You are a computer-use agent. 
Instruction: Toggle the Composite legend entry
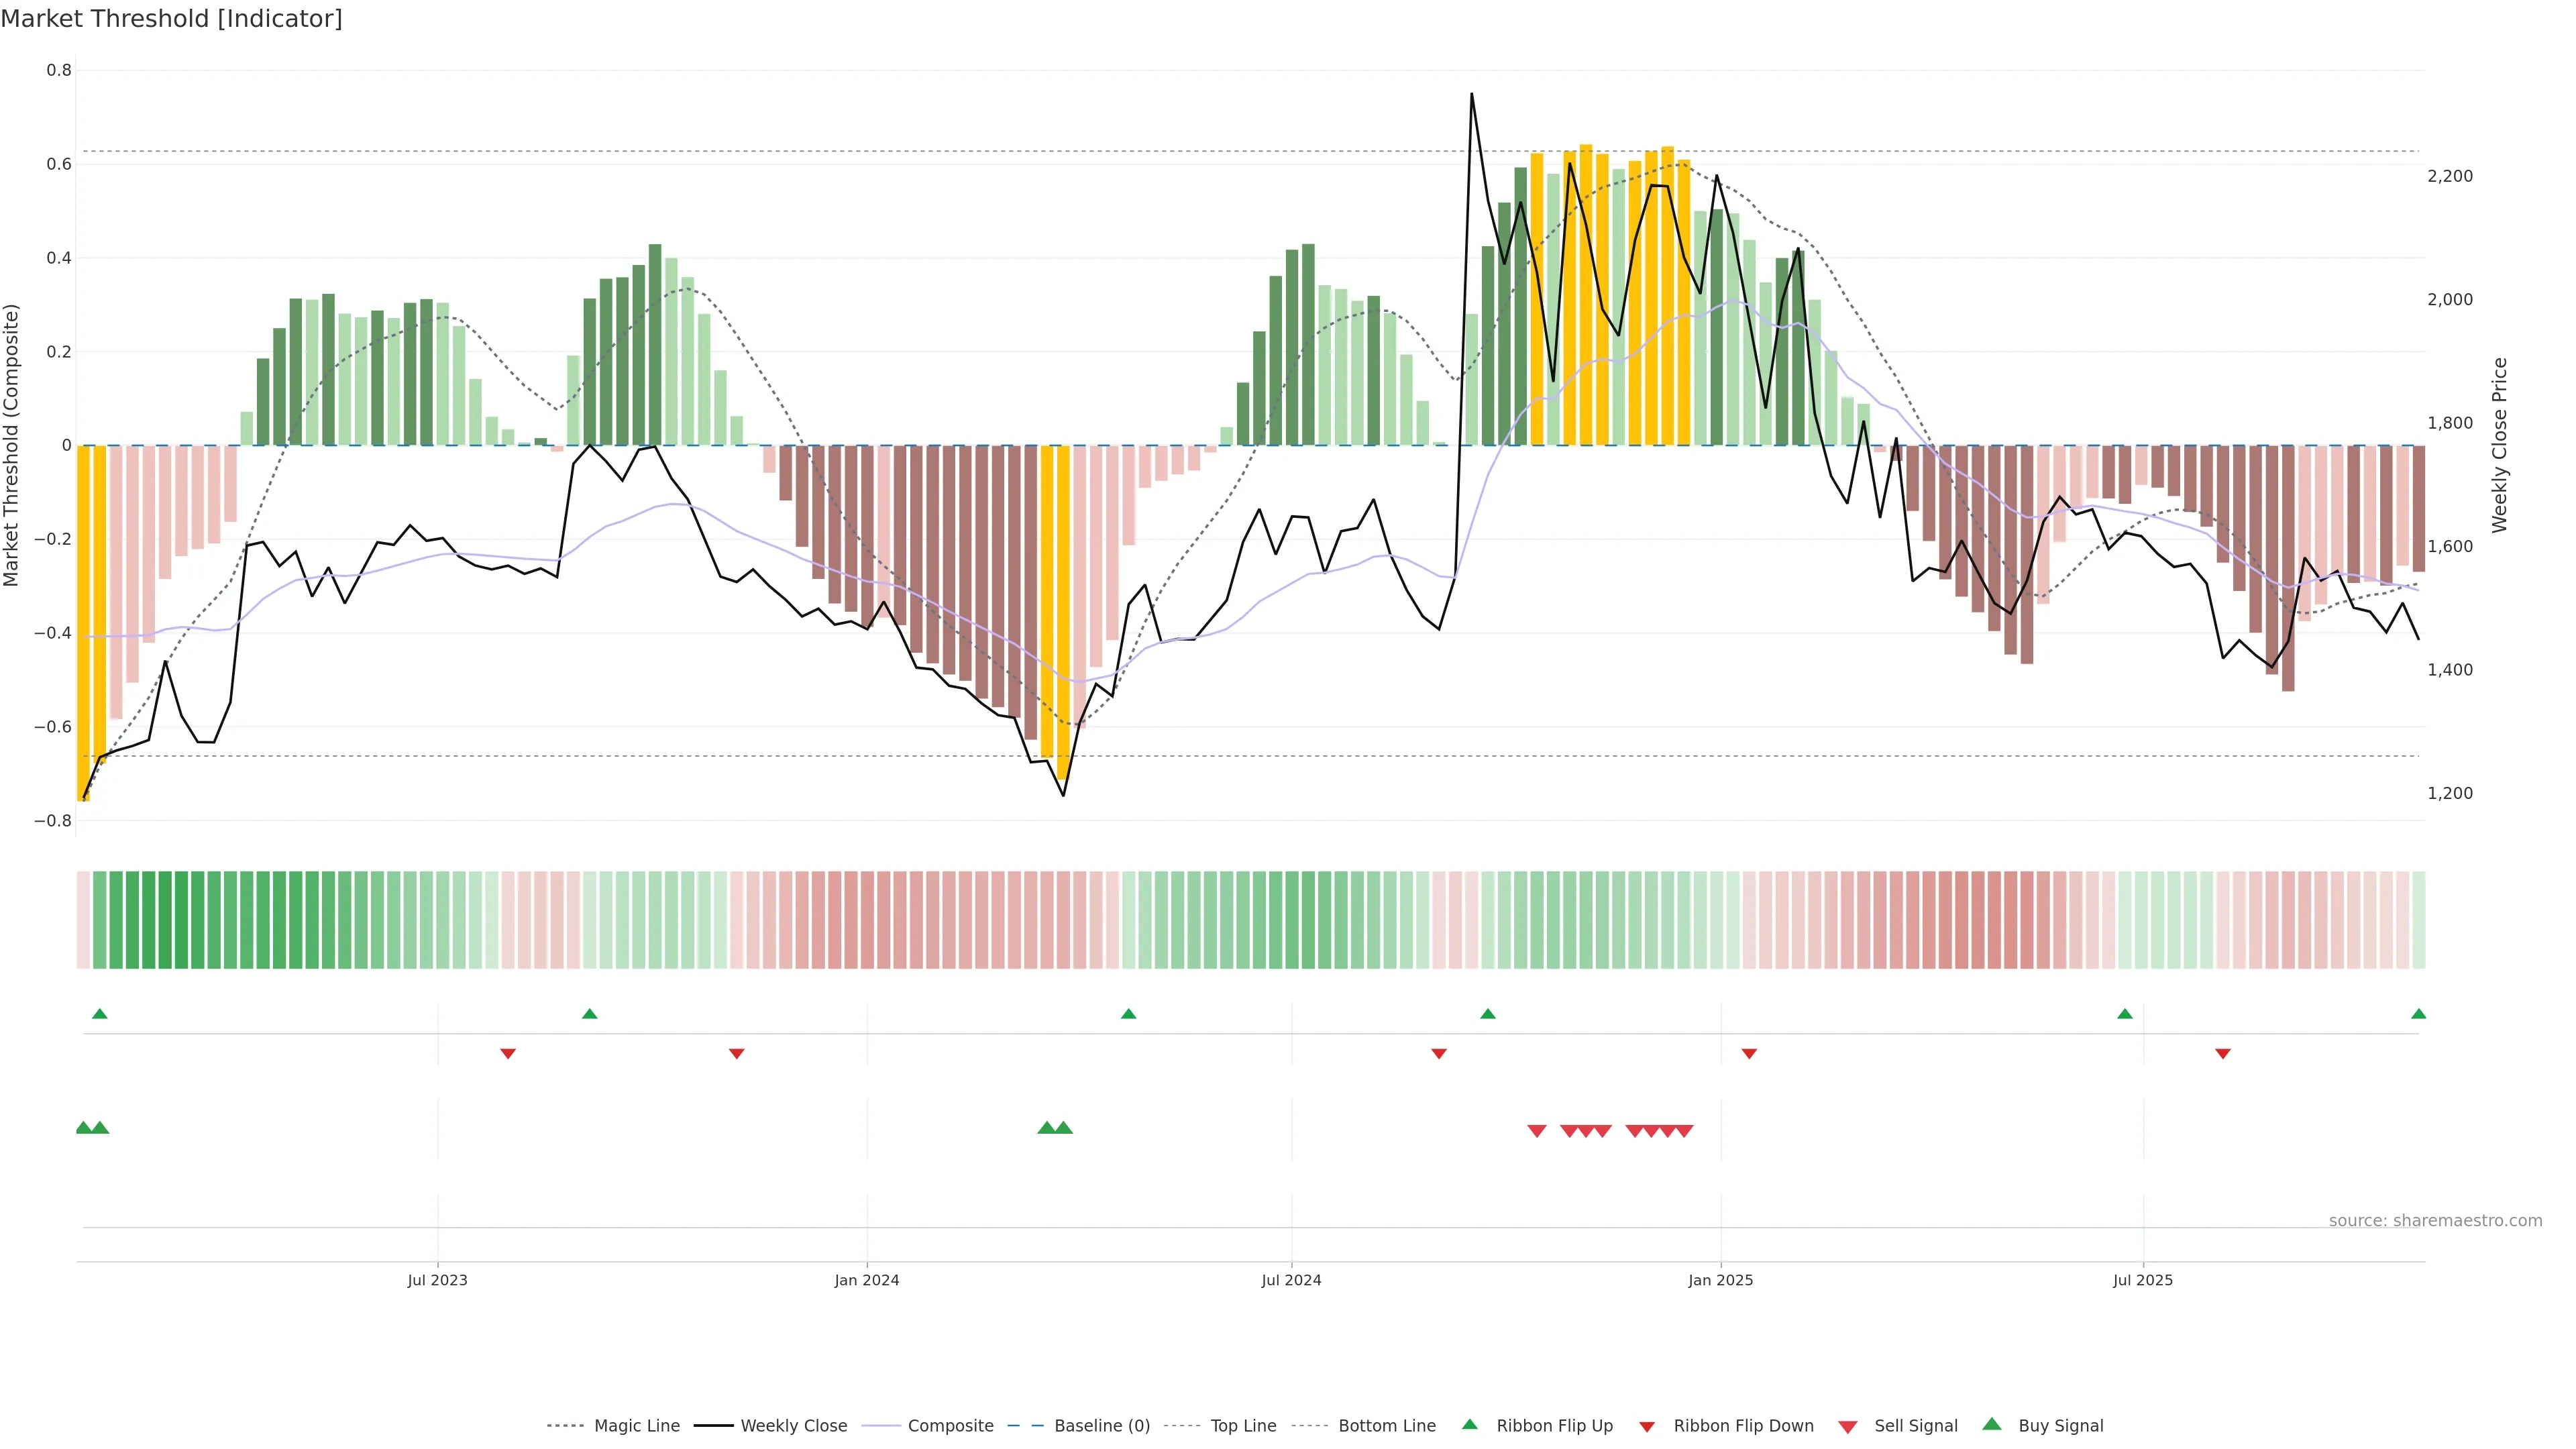click(950, 1426)
